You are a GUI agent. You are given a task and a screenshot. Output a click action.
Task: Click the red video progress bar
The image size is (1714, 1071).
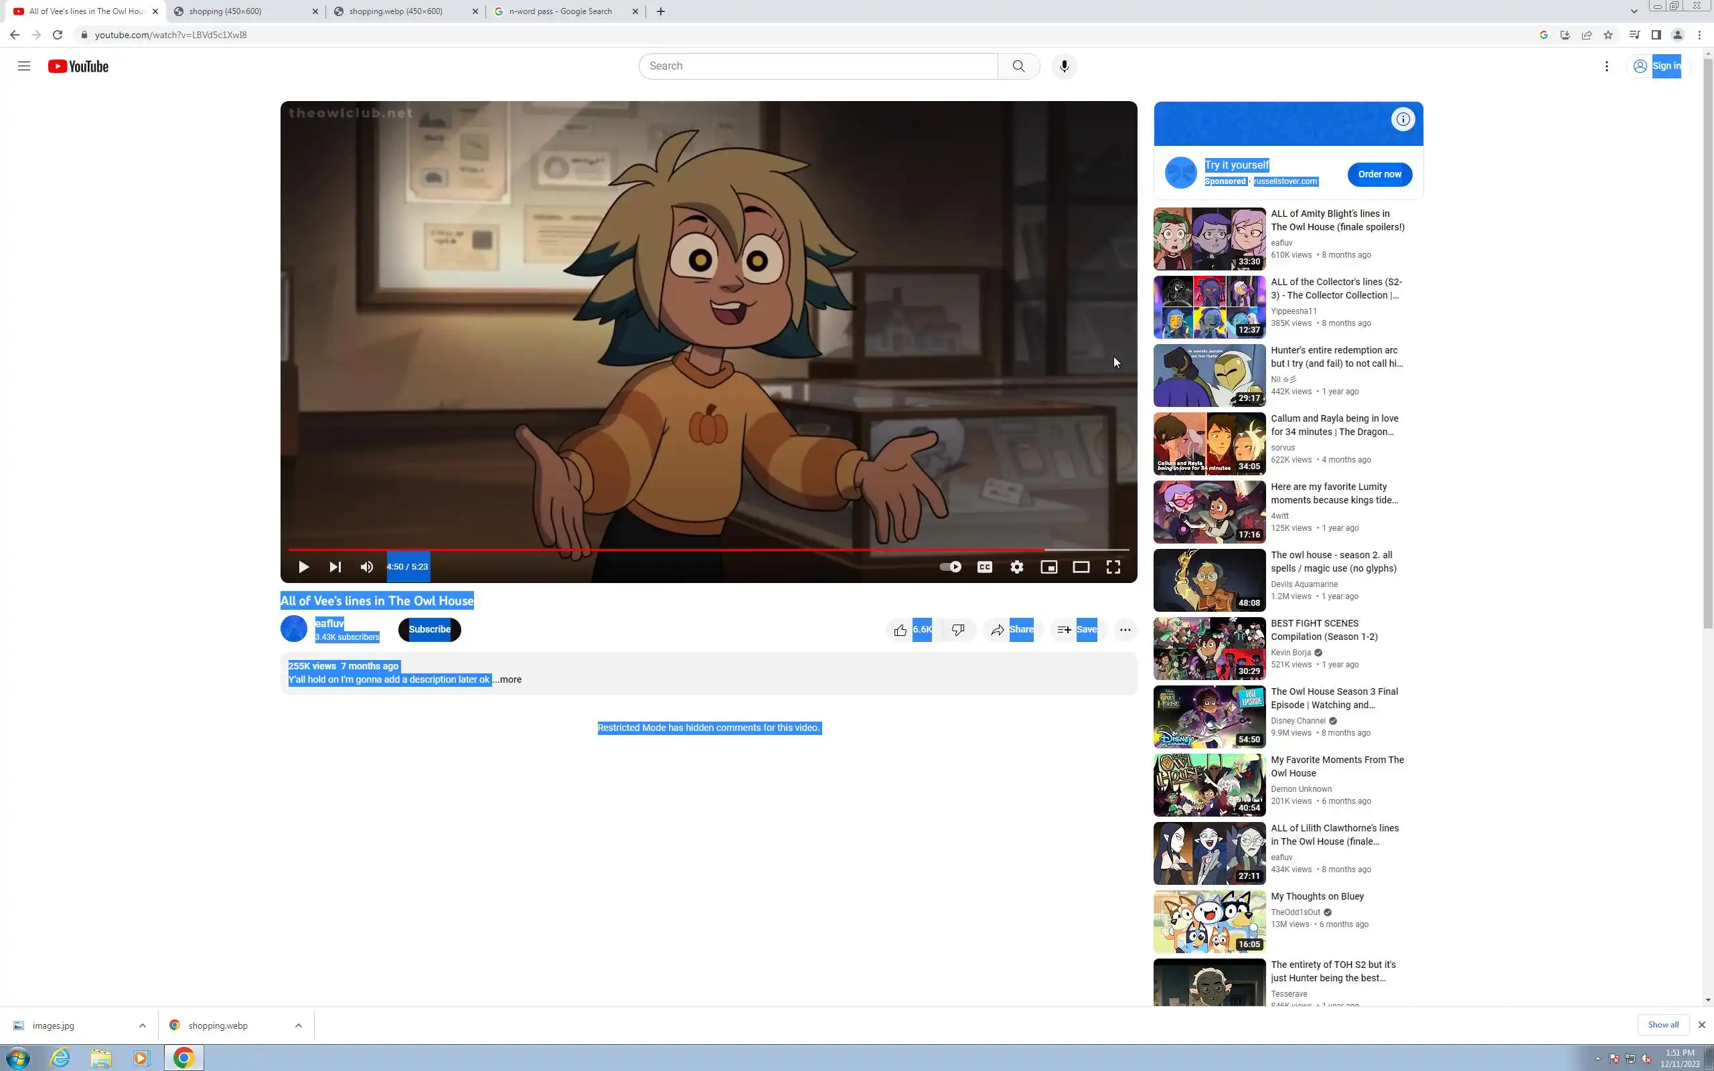pos(666,550)
